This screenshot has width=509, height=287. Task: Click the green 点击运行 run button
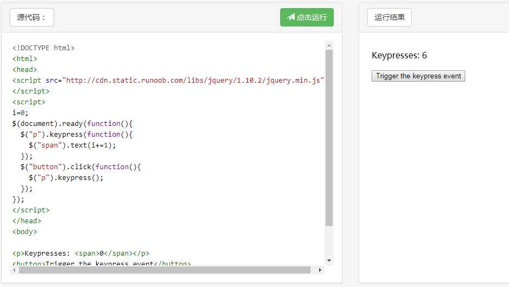[x=307, y=17]
